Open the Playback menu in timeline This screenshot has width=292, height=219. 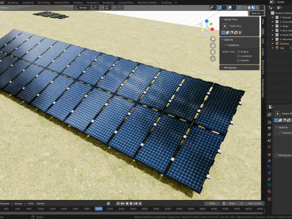pyautogui.click(x=5, y=203)
